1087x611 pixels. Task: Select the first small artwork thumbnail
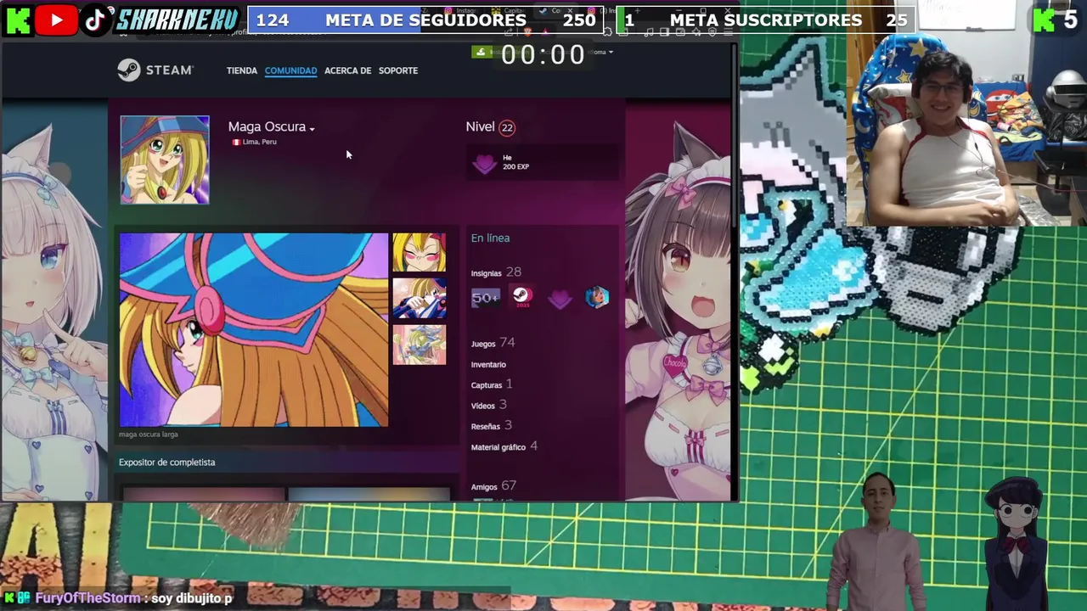pyautogui.click(x=419, y=253)
